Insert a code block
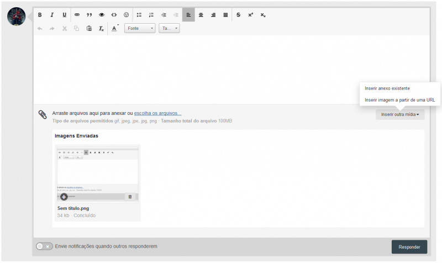442x263 pixels. (x=114, y=15)
